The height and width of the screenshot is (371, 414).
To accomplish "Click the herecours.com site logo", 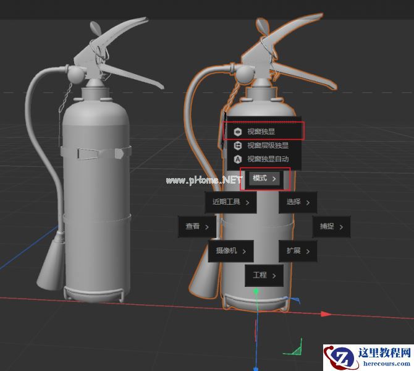I will point(368,357).
